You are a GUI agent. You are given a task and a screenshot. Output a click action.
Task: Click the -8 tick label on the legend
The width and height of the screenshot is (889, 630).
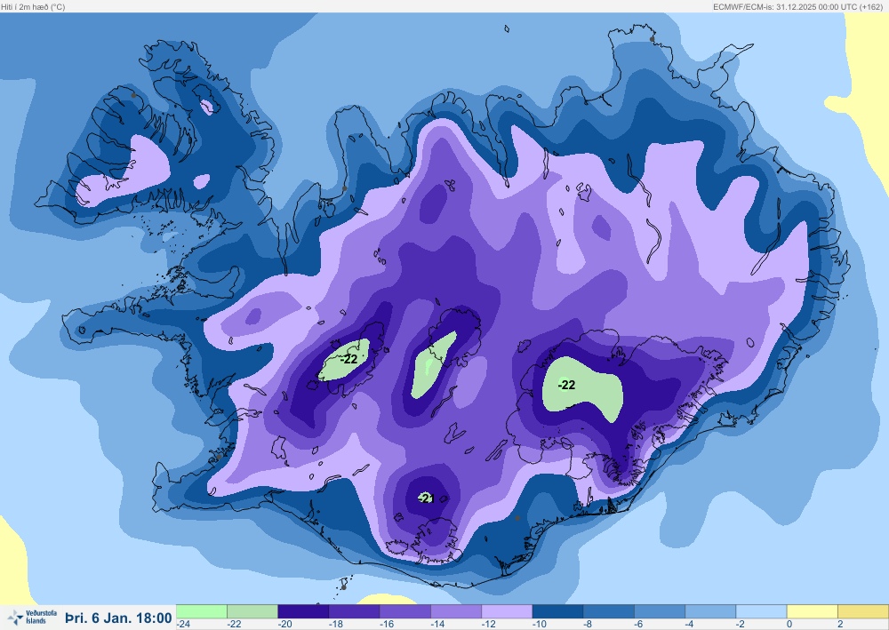click(589, 625)
